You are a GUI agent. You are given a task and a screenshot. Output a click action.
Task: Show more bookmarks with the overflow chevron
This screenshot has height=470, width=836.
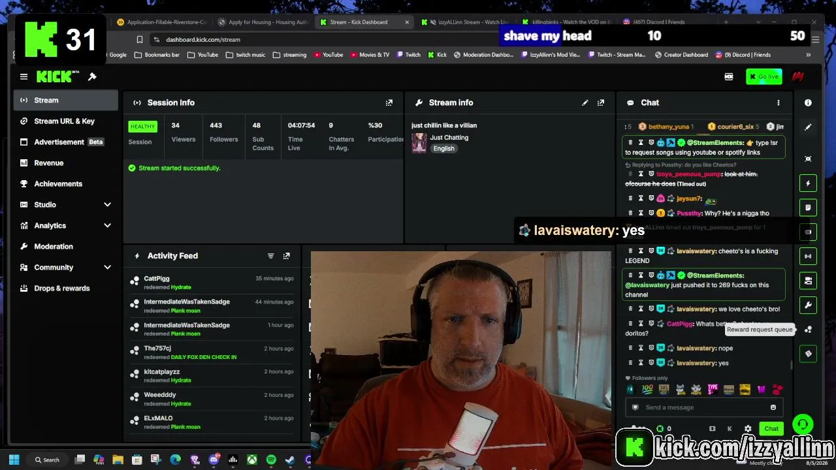808,55
